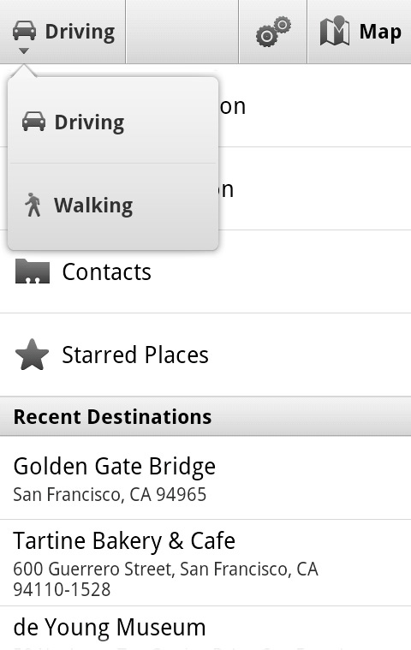Viewport: 411px width, 650px height.
Task: Choose Golden Gate Bridge destination
Action: [x=205, y=478]
